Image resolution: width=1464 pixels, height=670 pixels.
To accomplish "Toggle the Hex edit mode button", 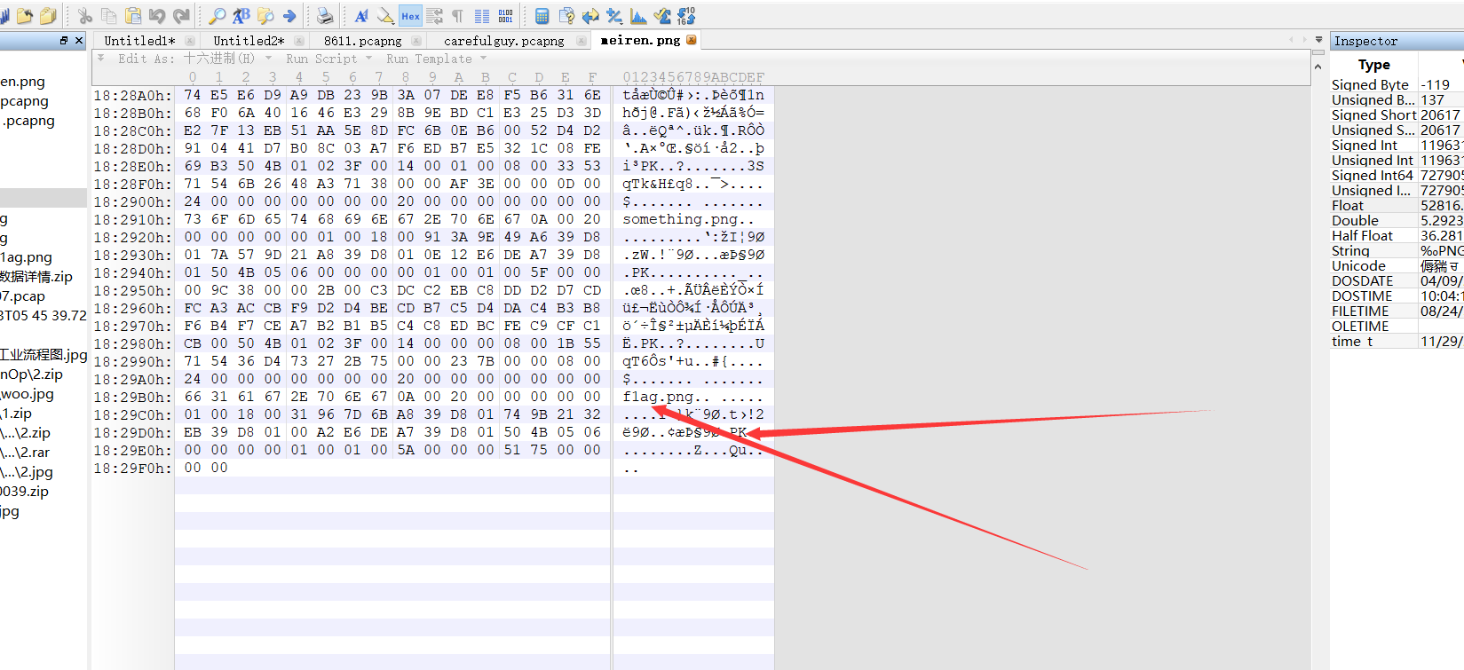I will pos(410,16).
